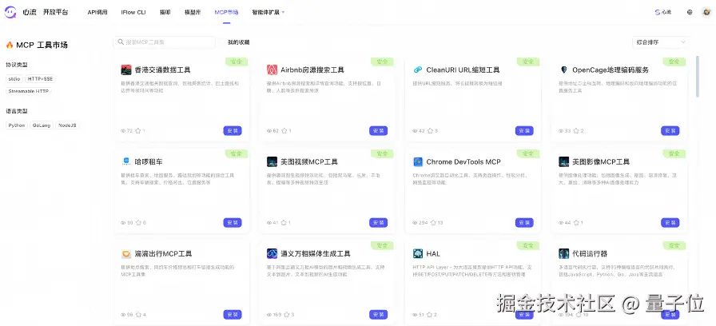This screenshot has height=326, width=716.
Task: Click the globe language icon
Action: [x=690, y=12]
